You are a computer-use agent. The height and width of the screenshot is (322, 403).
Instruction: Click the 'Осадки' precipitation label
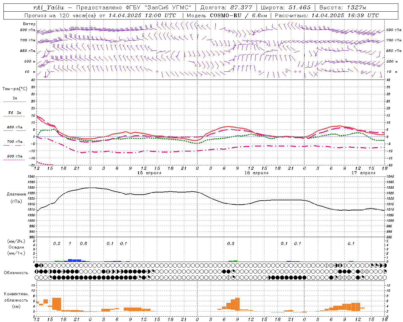tap(16, 247)
